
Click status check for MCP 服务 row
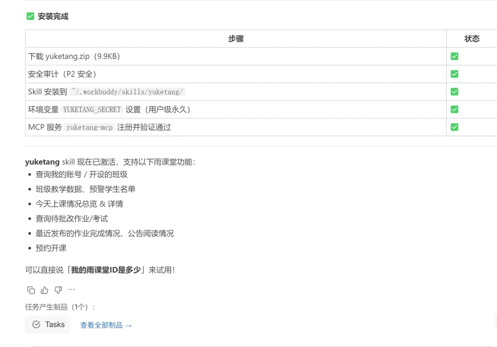pos(454,127)
